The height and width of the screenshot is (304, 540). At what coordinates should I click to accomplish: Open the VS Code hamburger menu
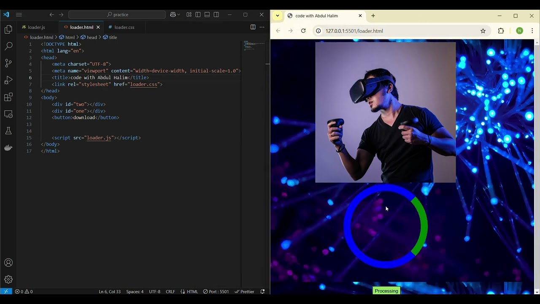pyautogui.click(x=19, y=14)
